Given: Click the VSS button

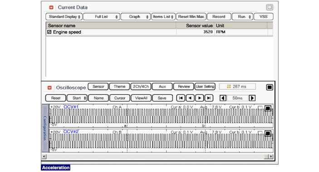Looking at the screenshot, I should tap(264, 17).
